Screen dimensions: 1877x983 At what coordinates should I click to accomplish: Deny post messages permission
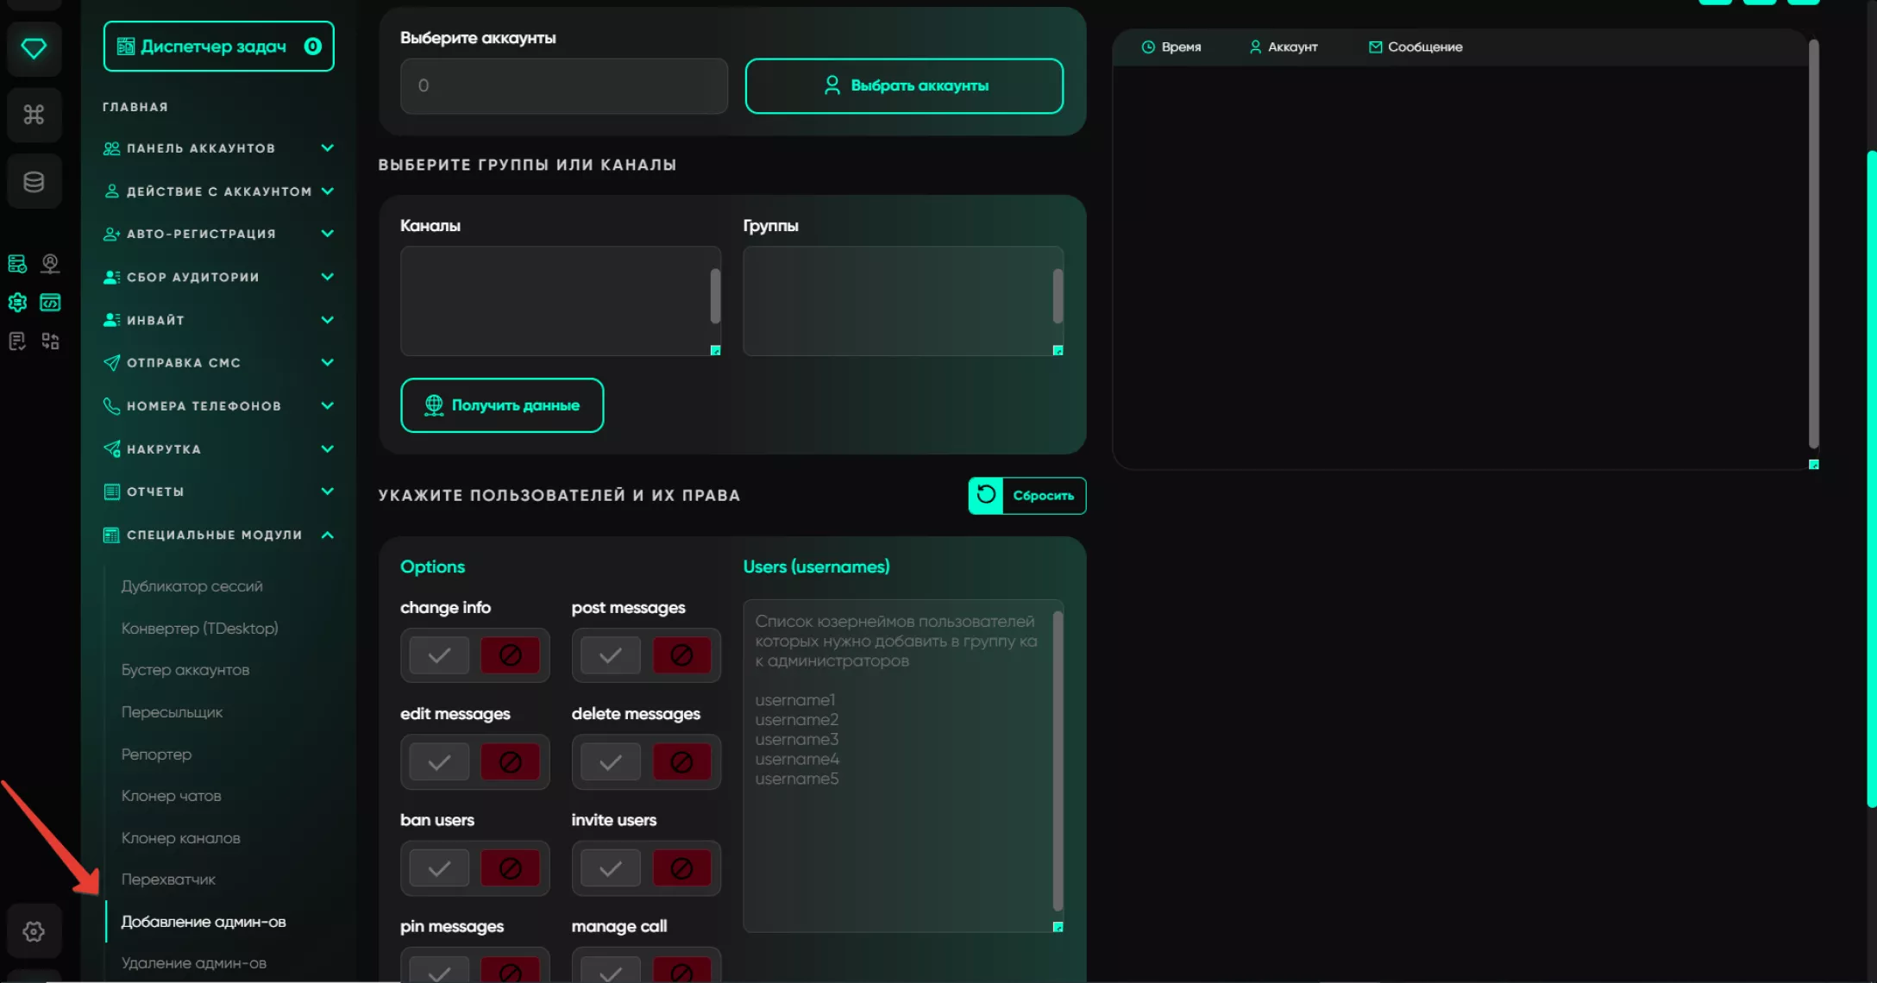point(681,655)
